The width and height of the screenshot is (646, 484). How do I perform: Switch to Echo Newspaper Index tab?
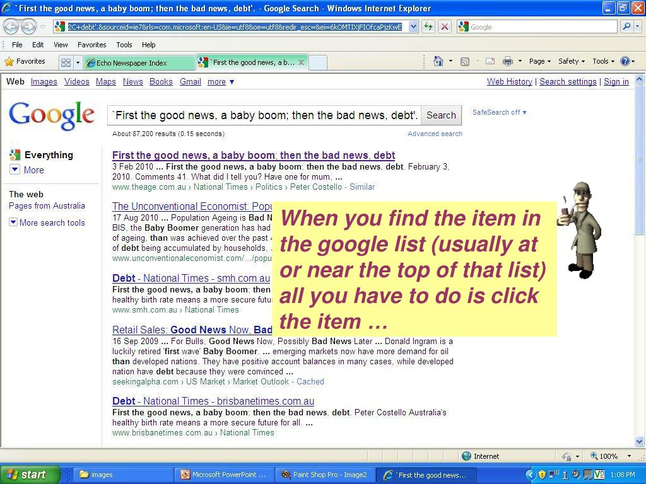coord(139,62)
